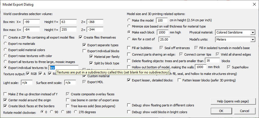Enable Make Z the up direction
Image resolution: width=259 pixels, height=118 pixels.
tap(5, 94)
